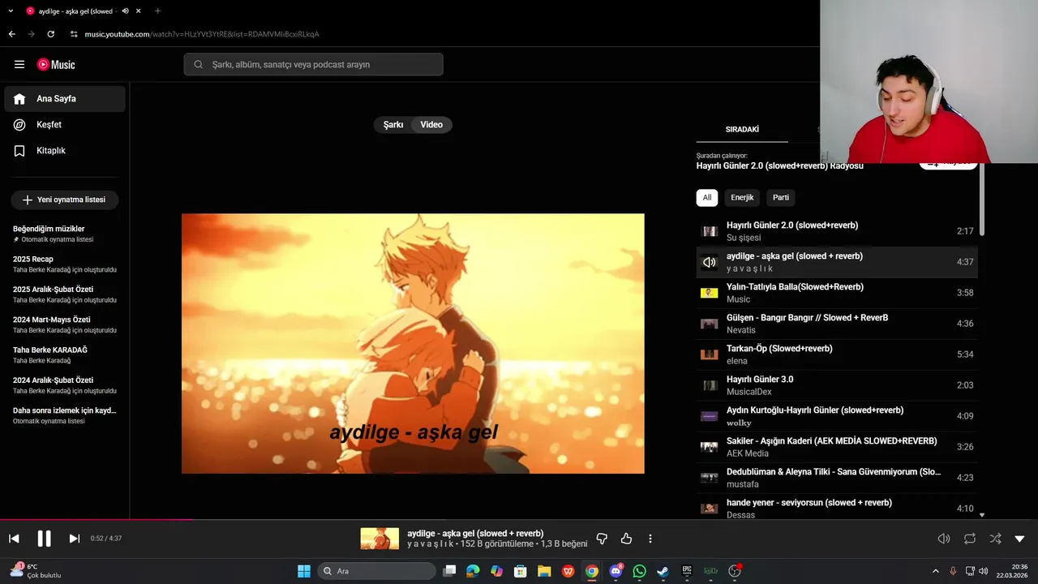
Task: Play Gülşen - Bangır Bangır in queue
Action: [x=837, y=324]
